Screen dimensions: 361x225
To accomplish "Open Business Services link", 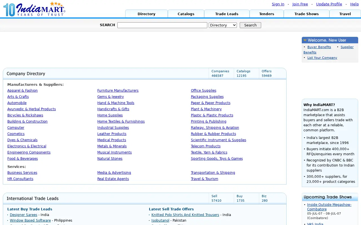I will point(22,173).
